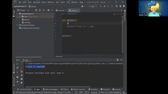Open Run panel settings gear

[118, 60]
